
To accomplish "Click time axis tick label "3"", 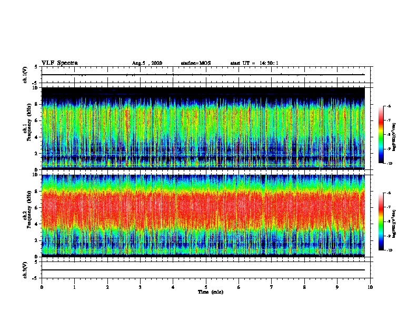I will click(140, 287).
